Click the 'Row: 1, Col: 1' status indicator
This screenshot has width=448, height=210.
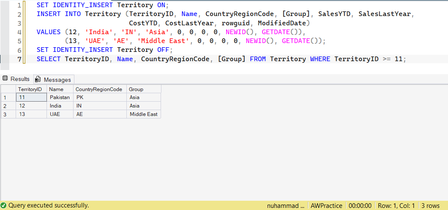396,205
